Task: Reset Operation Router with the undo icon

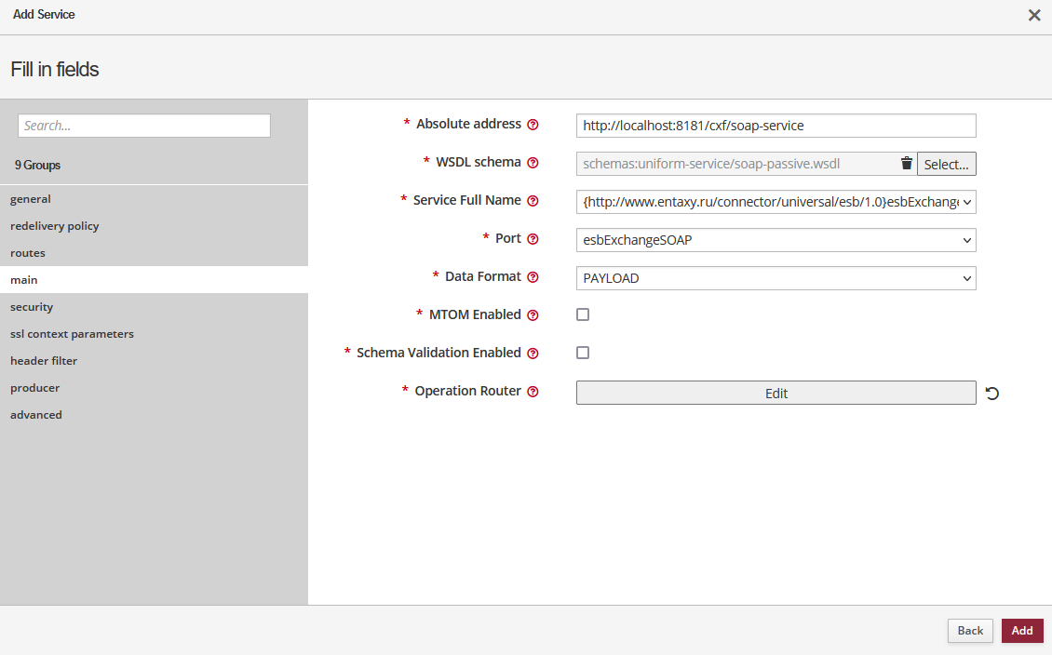Action: [x=992, y=394]
